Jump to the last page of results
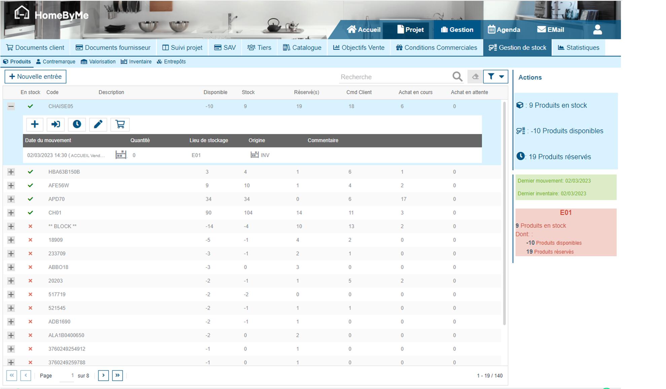 click(x=117, y=375)
